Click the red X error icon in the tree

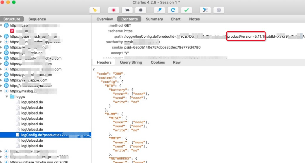coord(12,31)
